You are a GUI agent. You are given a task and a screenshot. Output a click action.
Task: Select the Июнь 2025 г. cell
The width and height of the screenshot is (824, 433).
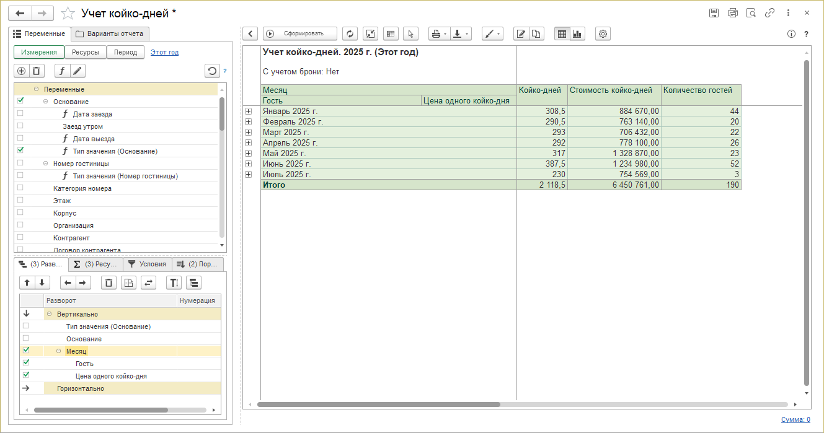[286, 164]
